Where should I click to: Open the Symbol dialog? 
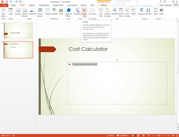tap(148, 12)
